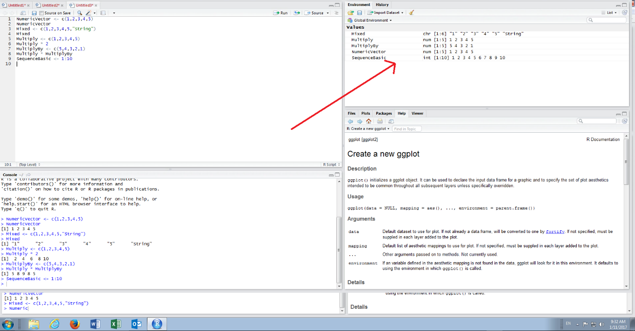Viewport: 635px width, 331px height.
Task: Launch Firefox from the taskbar
Action: coord(75,324)
